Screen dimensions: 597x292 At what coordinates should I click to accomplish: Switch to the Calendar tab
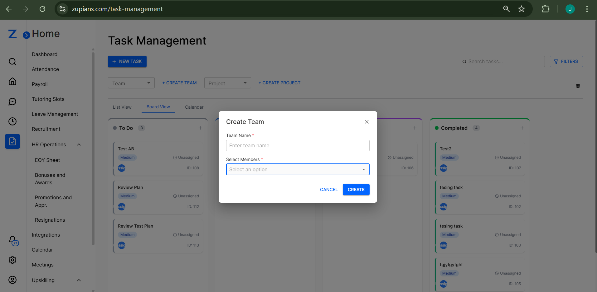pos(194,107)
